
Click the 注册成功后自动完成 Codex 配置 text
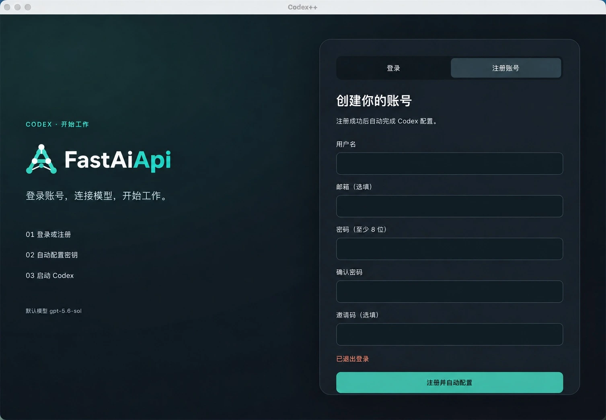coord(387,121)
